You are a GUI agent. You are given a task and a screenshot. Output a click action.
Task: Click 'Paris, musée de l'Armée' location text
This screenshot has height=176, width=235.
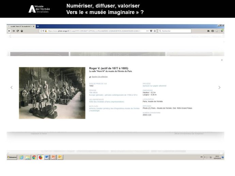click(153, 101)
